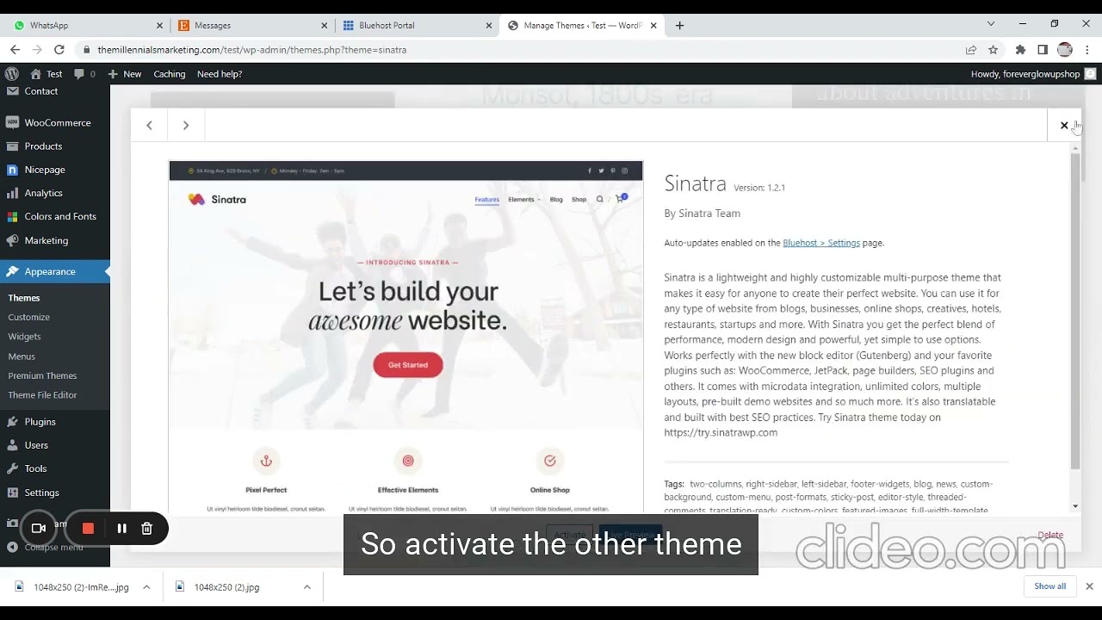Screen dimensions: 1102x620
Task: Click the New content plus button
Action: (x=125, y=74)
